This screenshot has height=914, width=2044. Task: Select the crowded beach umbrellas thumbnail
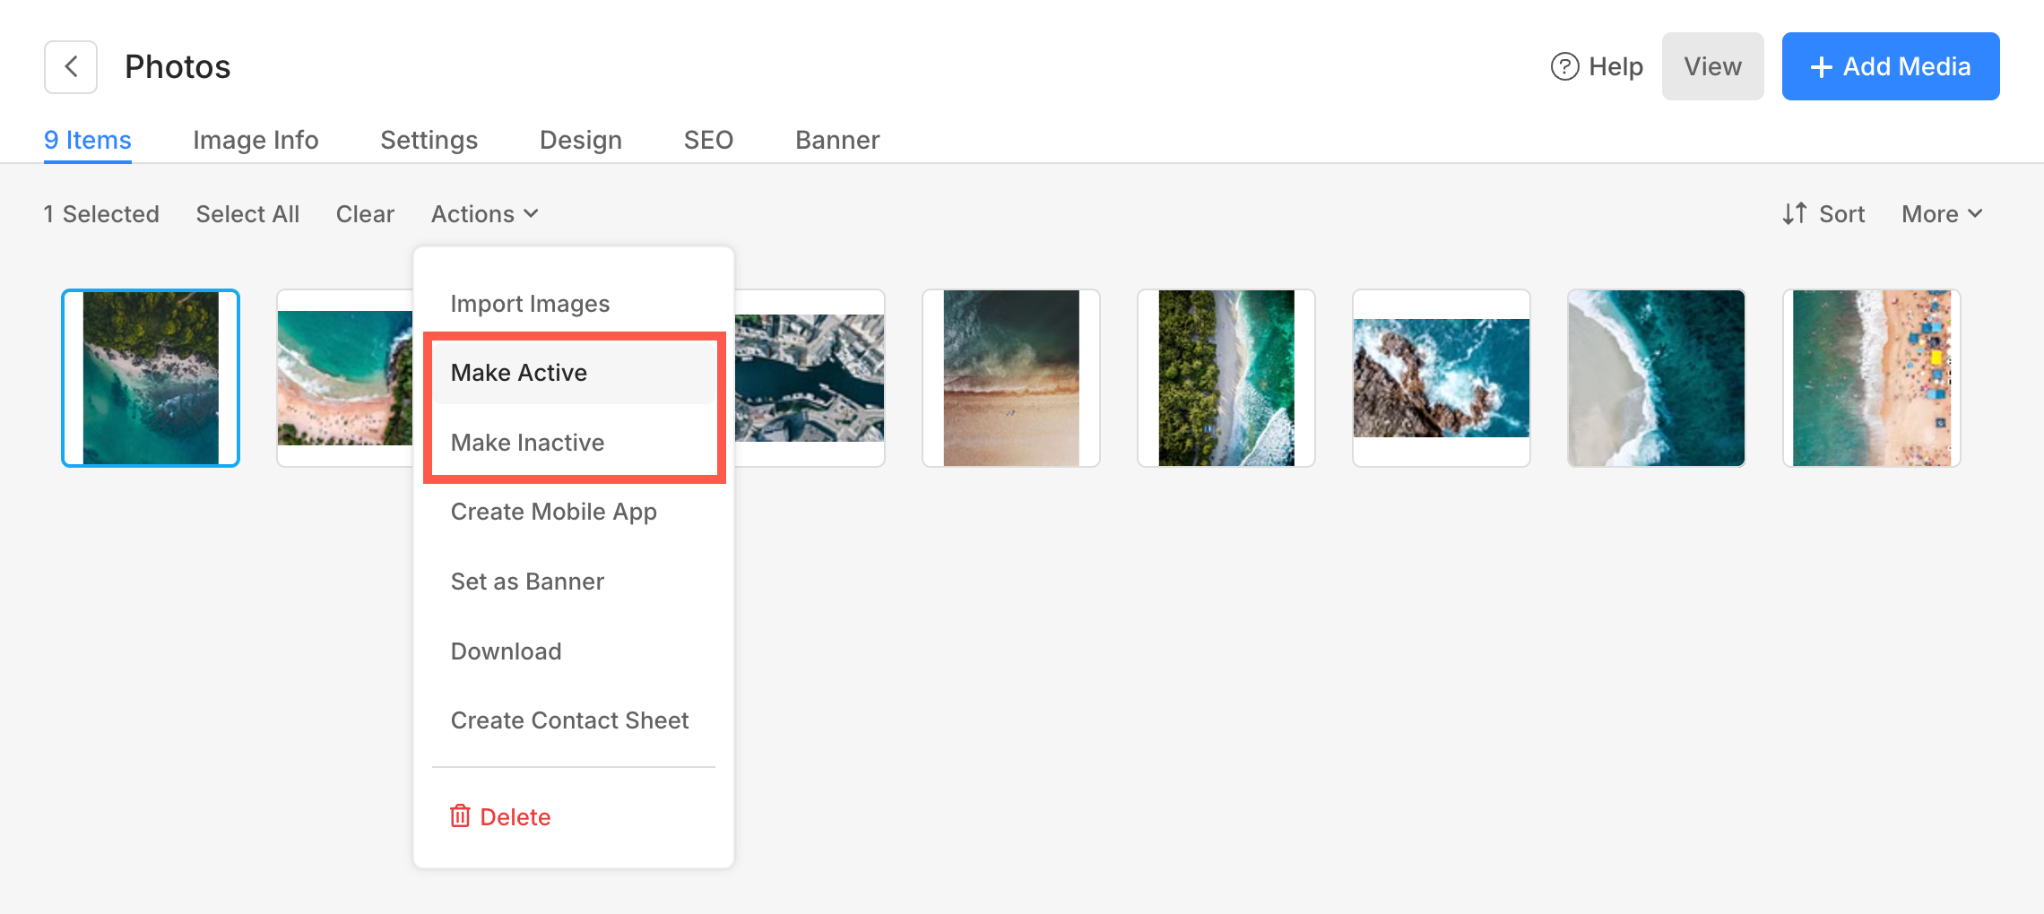(1871, 378)
